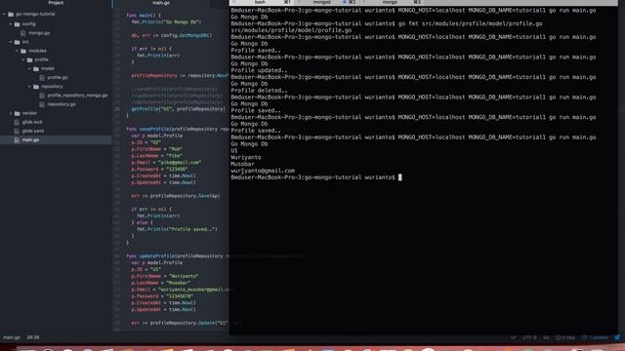Click the getProfile("U1", profileRepository) line

point(178,109)
